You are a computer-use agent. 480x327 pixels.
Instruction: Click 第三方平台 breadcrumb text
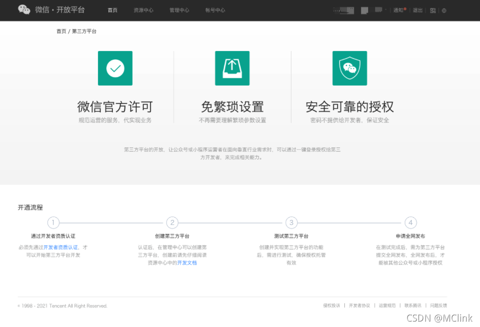(x=84, y=31)
